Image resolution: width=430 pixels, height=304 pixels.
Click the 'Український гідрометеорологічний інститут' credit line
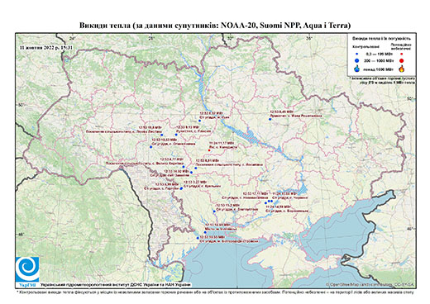pyautogui.click(x=116, y=284)
